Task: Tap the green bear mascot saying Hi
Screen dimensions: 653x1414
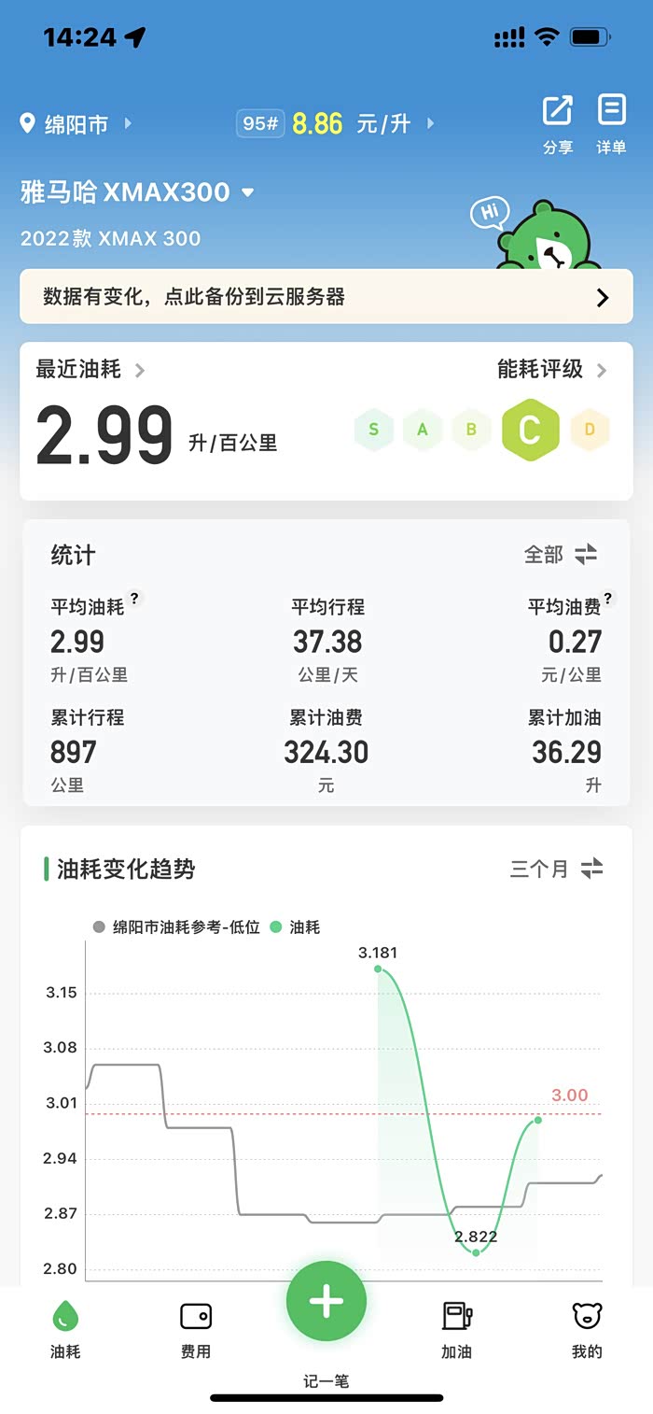Action: pyautogui.click(x=548, y=236)
